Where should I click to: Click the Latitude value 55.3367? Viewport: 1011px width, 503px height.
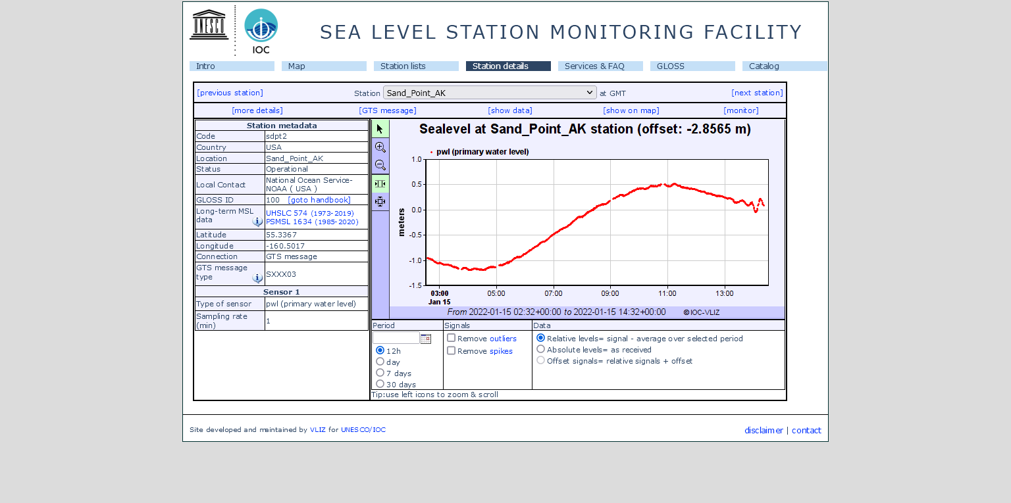click(x=281, y=235)
